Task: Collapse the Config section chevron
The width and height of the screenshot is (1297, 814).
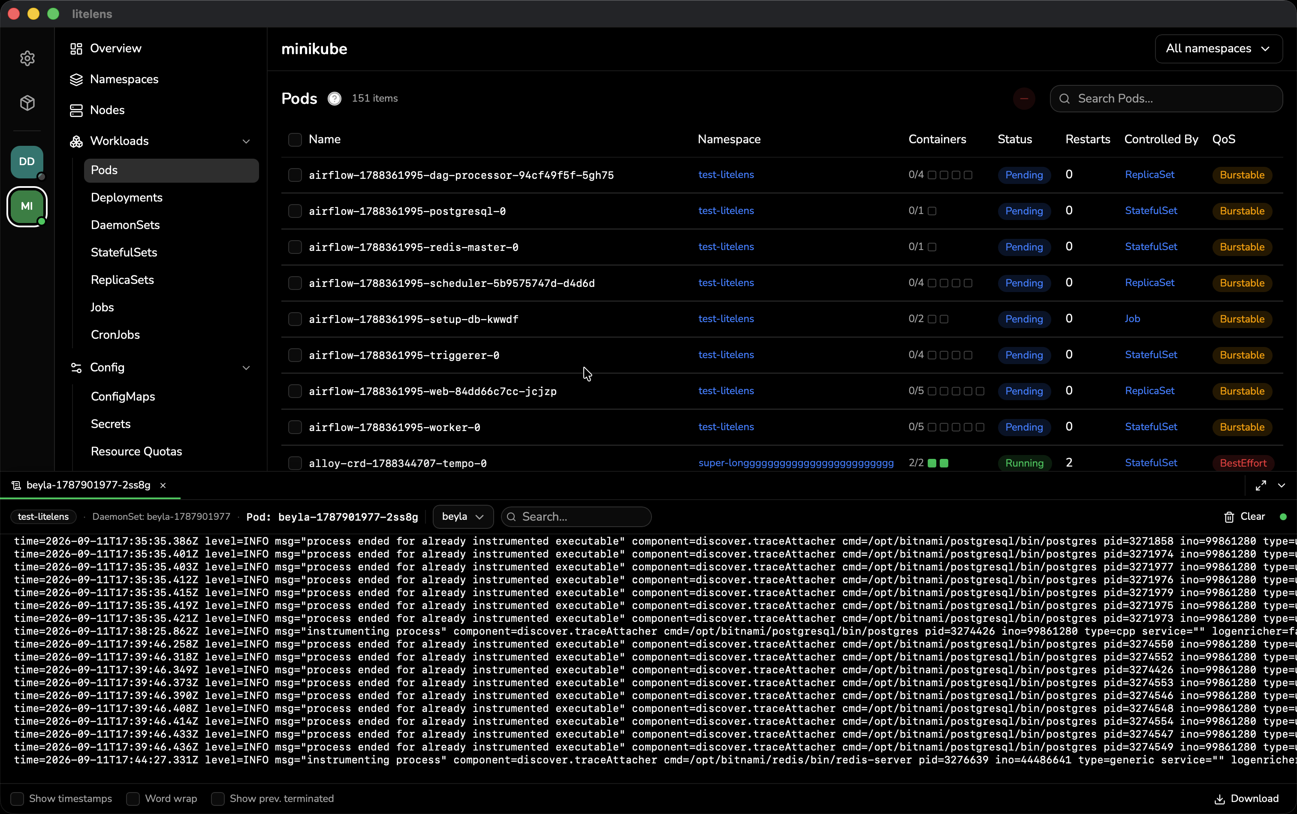Action: coord(246,368)
